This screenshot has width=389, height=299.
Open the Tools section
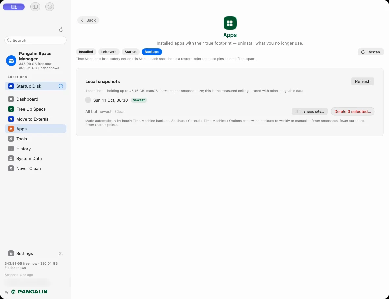(x=36, y=139)
